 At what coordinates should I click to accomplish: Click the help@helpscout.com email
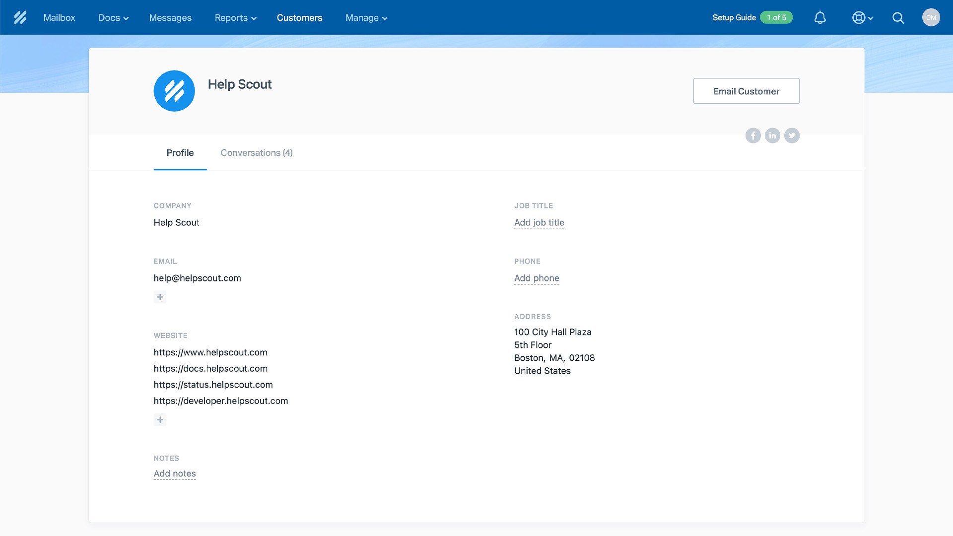click(197, 278)
